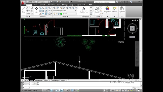The image size is (163, 92).
Task: Toggle Snap Mode in status bar
Action: [46, 90]
